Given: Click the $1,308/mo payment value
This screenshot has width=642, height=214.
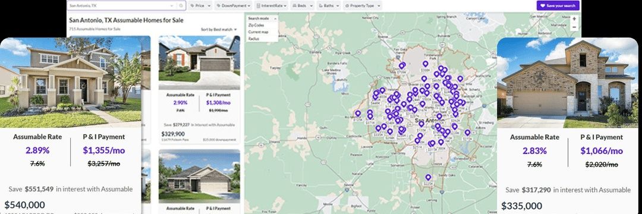Looking at the screenshot, I should click(219, 103).
